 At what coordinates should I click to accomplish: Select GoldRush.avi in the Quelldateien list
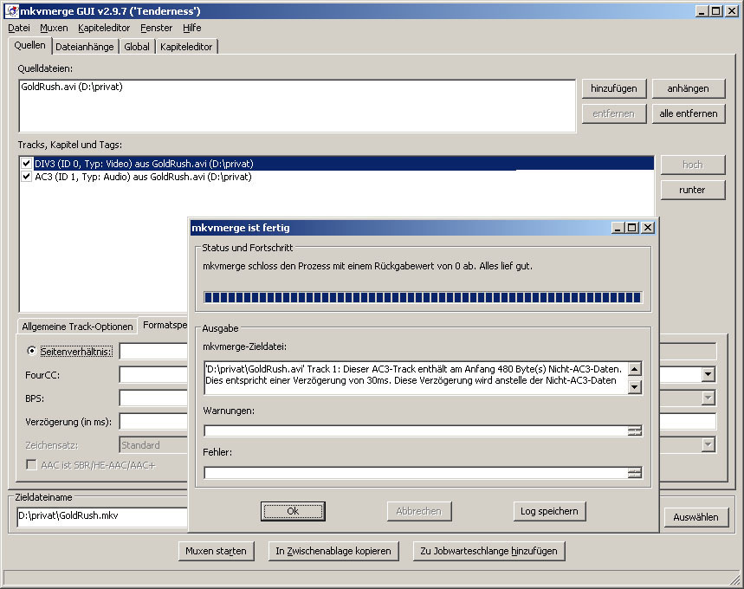[72, 87]
